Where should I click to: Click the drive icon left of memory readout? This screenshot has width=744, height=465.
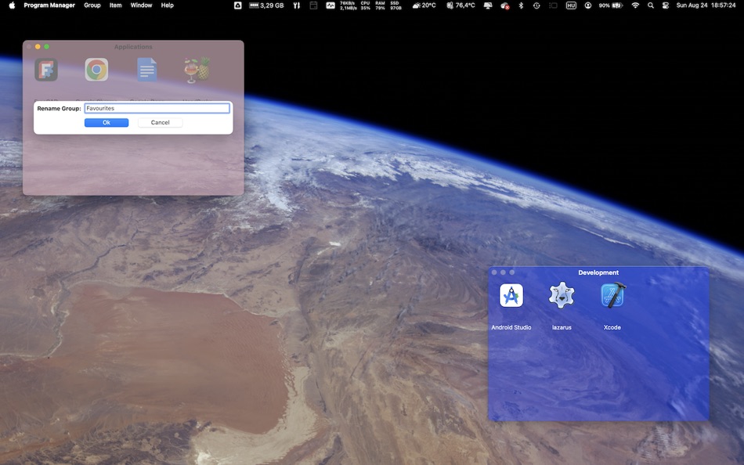[x=237, y=5]
